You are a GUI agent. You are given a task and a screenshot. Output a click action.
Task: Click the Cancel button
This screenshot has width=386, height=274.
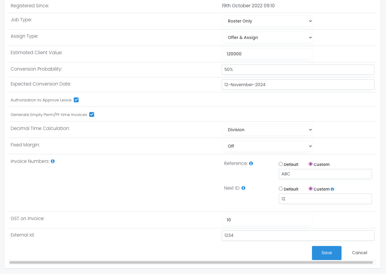pos(359,253)
